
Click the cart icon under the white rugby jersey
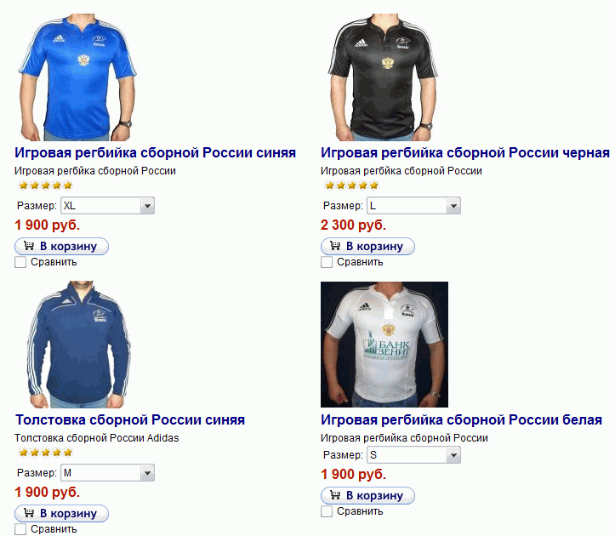[x=334, y=496]
